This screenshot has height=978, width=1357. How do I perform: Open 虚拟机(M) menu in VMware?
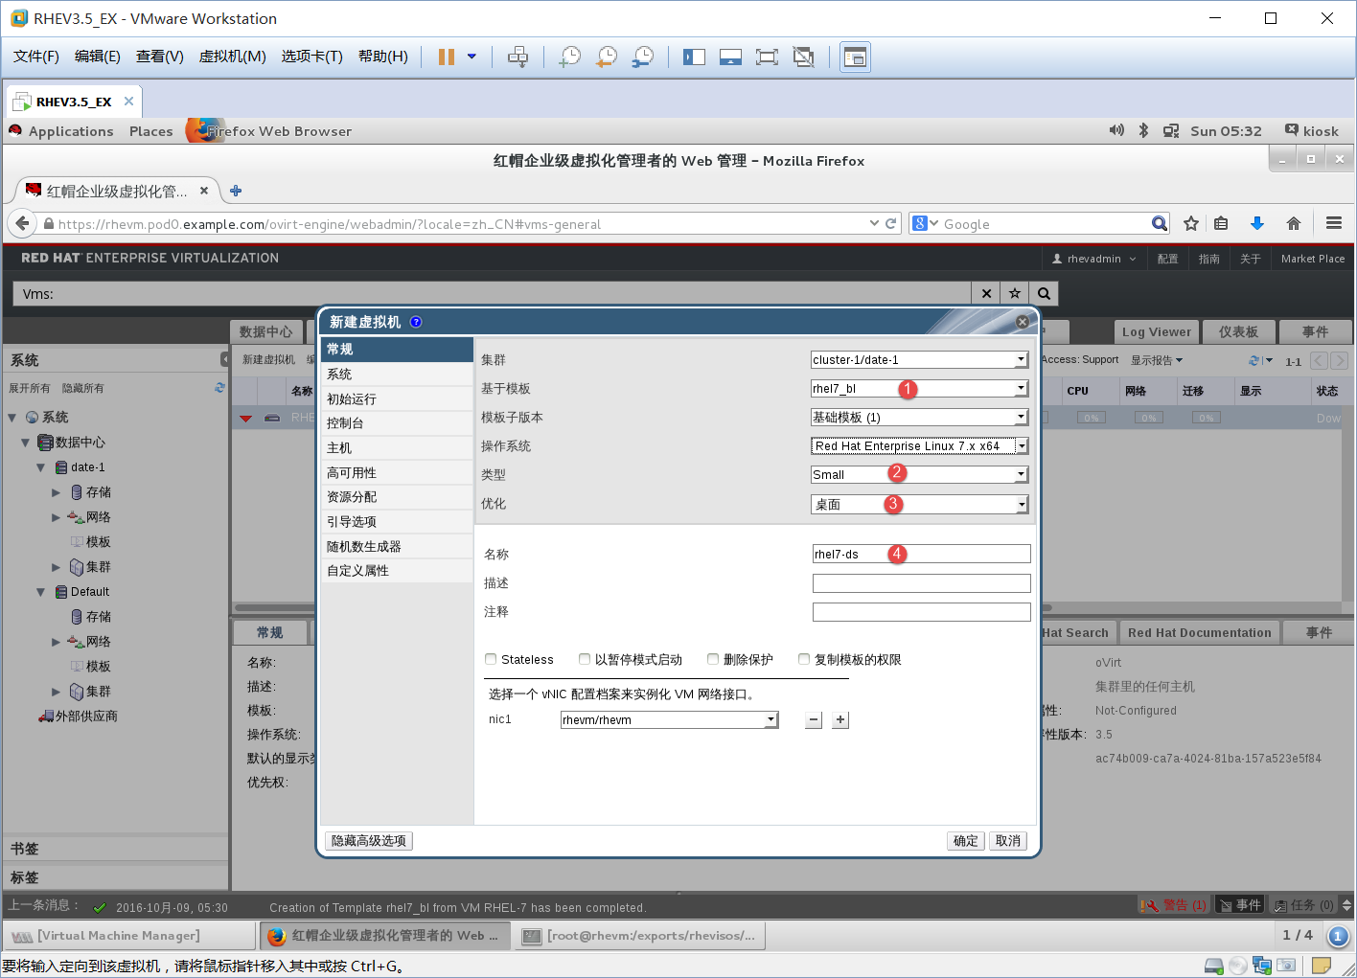coord(232,57)
